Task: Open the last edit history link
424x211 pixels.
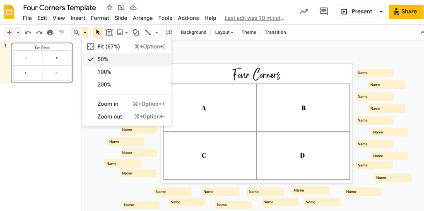Action: [254, 18]
